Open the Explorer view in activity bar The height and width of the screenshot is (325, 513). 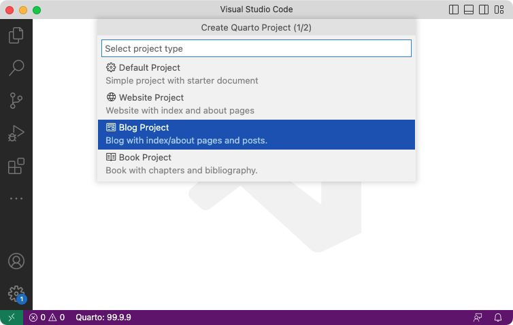tap(16, 35)
